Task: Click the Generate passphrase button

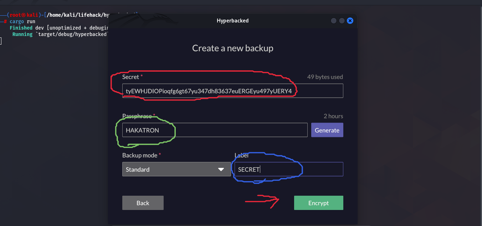Action: point(327,130)
